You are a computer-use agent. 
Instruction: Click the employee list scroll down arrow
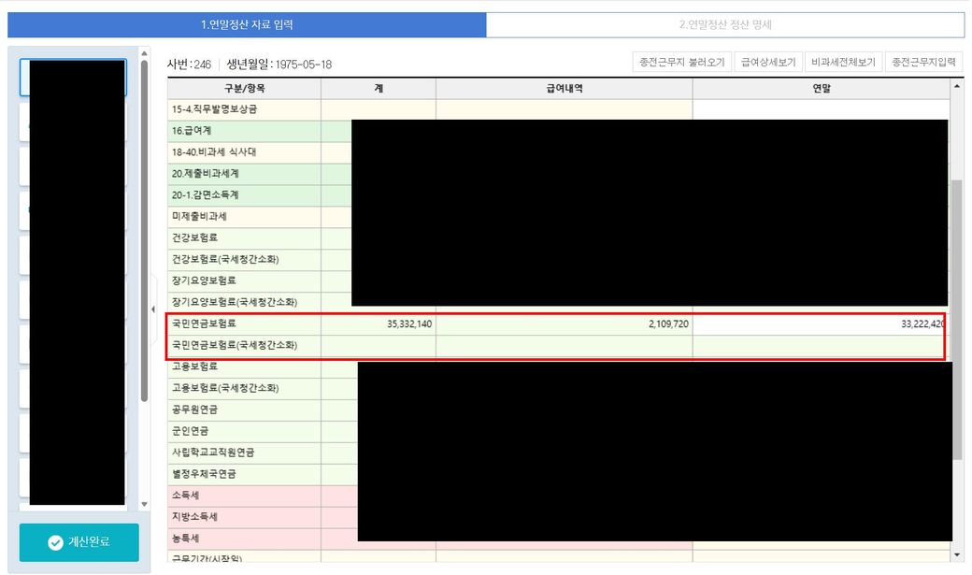(144, 505)
